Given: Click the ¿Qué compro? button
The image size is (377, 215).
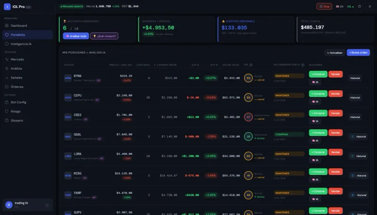Looking at the screenshot, I should point(104,36).
